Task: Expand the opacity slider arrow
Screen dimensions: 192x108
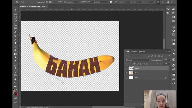Action: pos(169,60)
